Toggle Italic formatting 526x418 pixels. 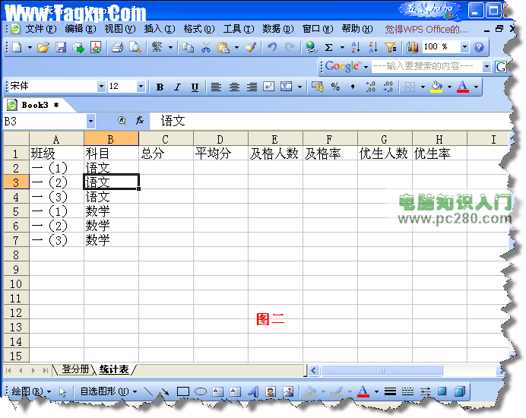coord(177,87)
